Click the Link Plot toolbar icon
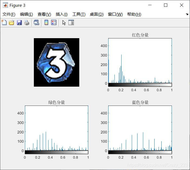The width and height of the screenshot is (190, 170). (x=36, y=23)
